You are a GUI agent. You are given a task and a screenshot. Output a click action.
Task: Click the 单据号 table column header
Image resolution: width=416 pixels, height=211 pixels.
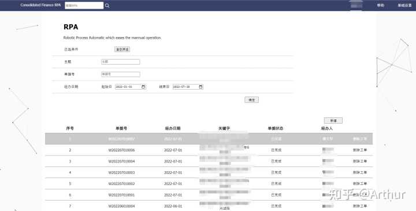click(x=121, y=128)
